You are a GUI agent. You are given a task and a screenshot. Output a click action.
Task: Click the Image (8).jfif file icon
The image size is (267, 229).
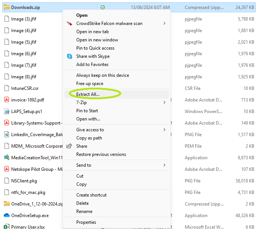click(7, 76)
